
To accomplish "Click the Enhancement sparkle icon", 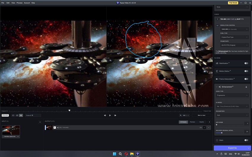I will pos(220,87).
